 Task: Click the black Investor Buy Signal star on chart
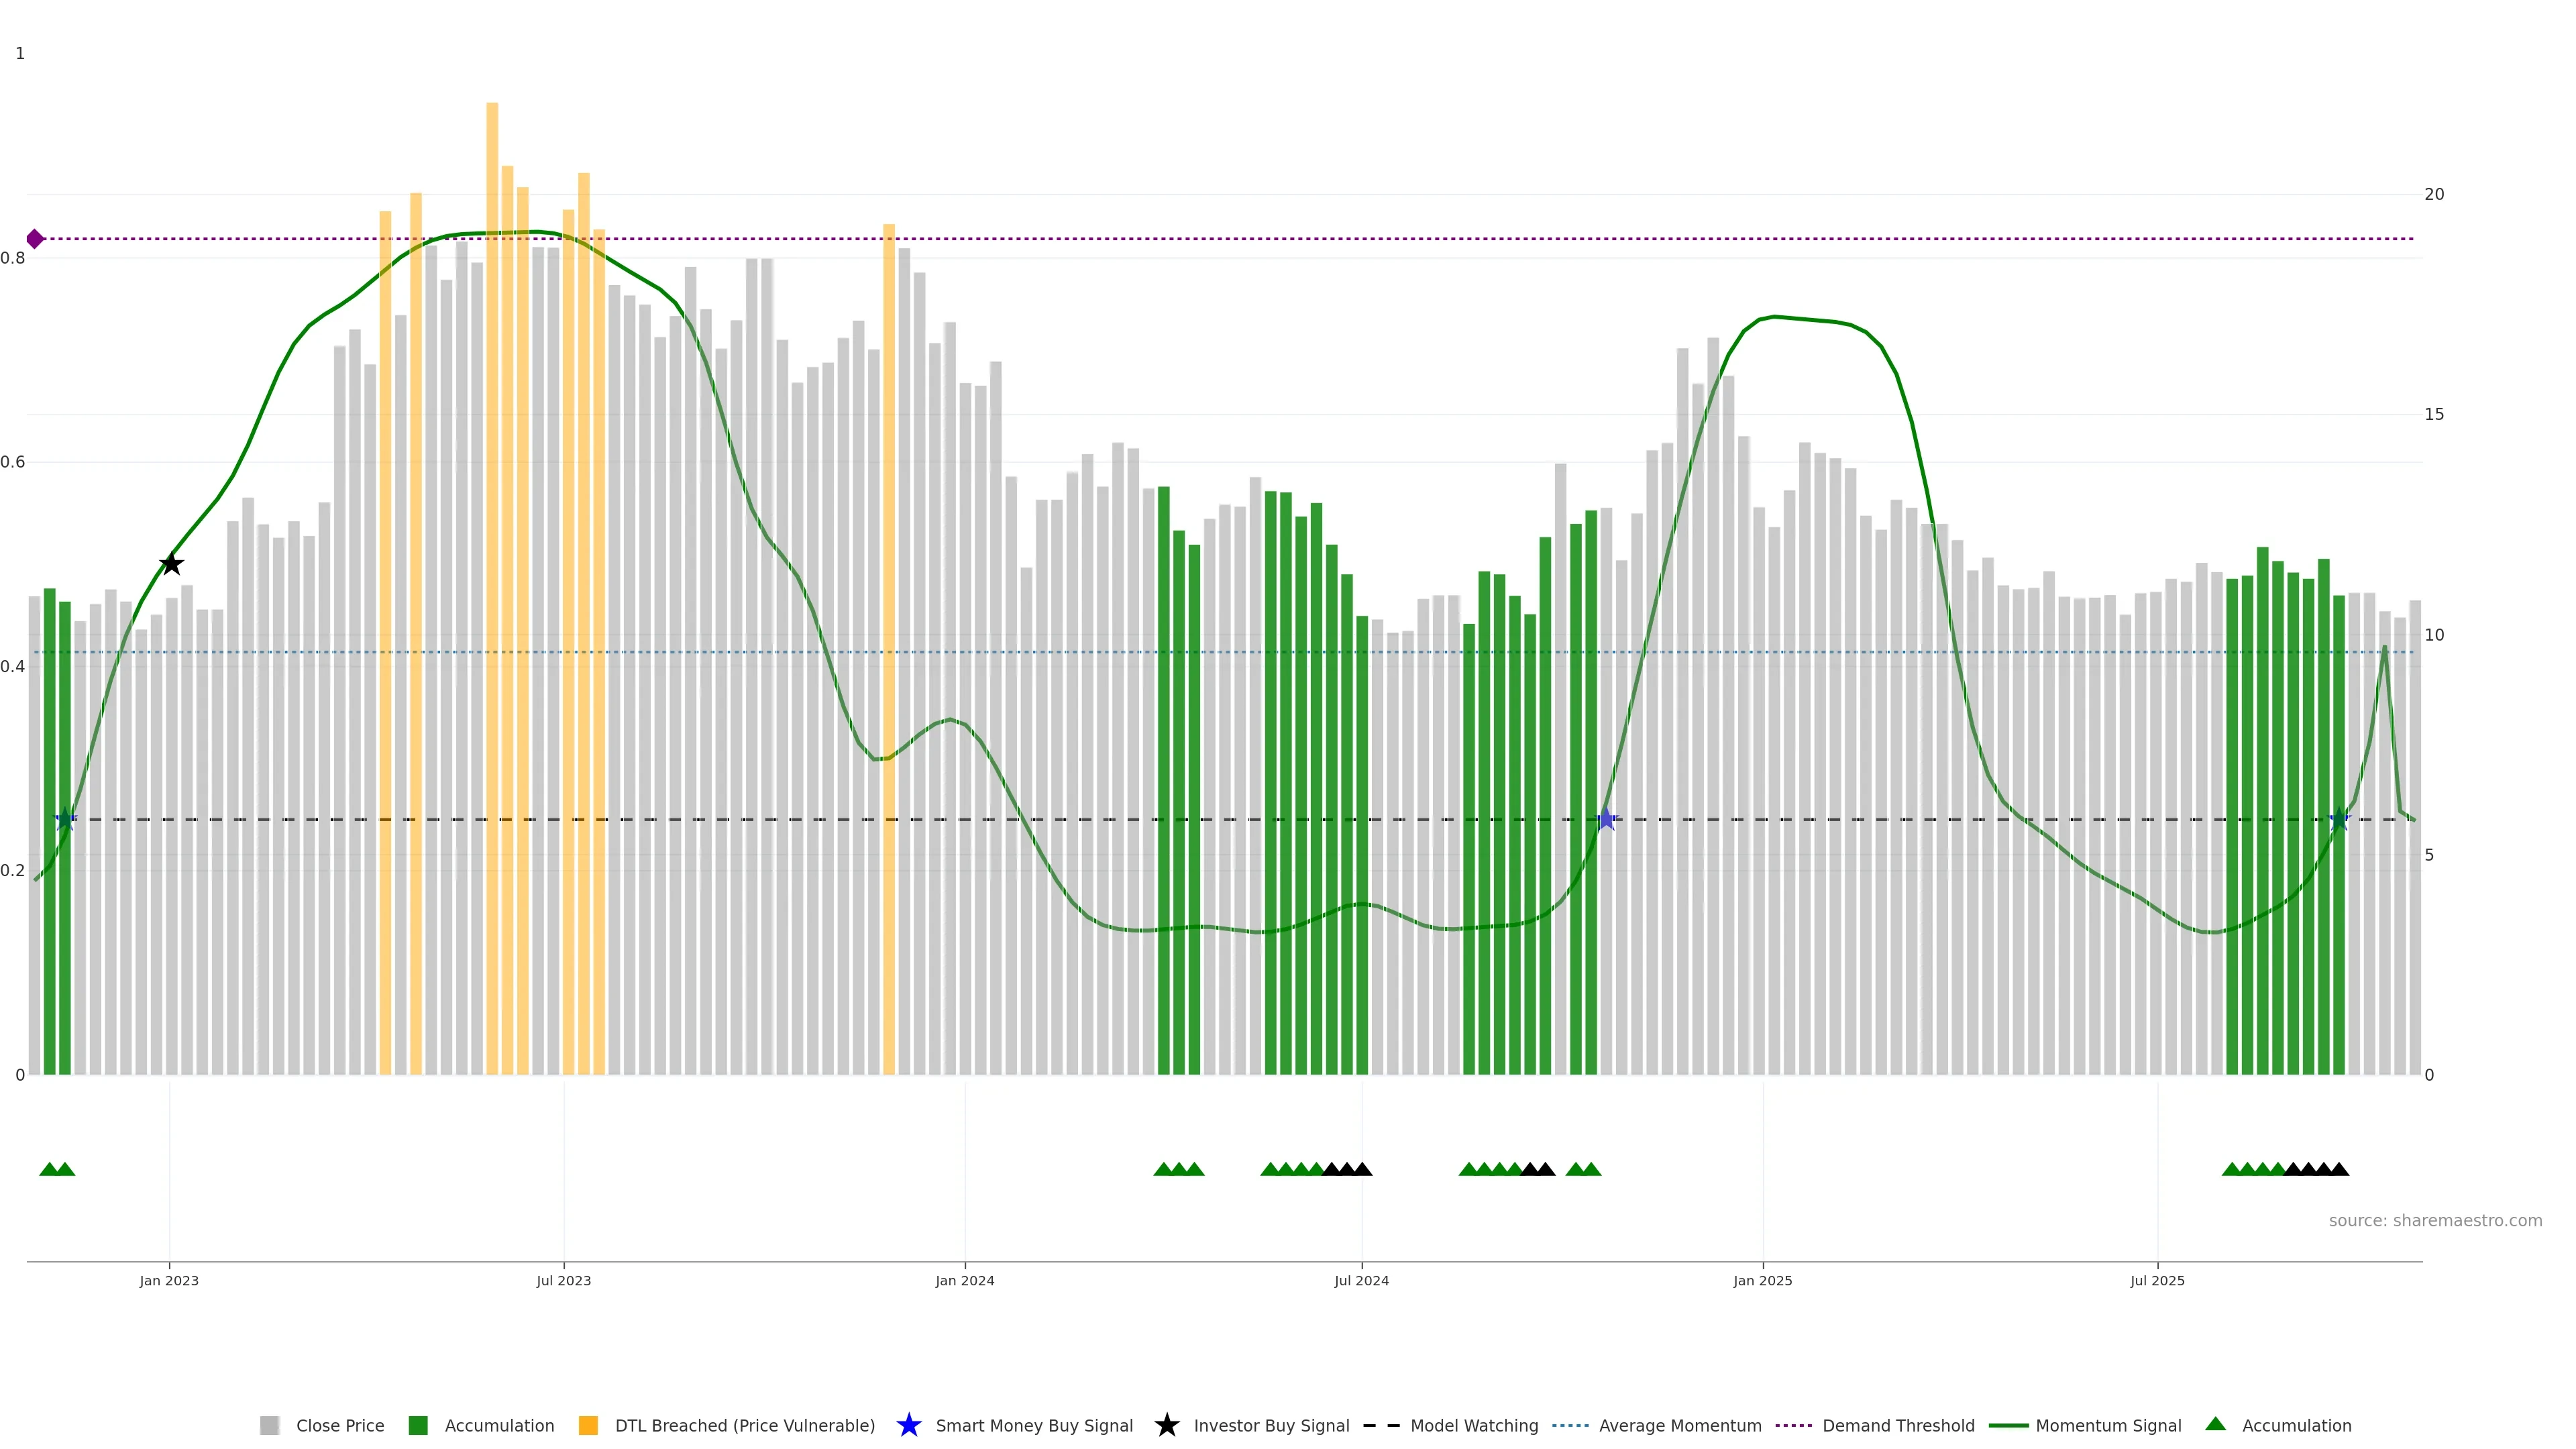coord(171,564)
